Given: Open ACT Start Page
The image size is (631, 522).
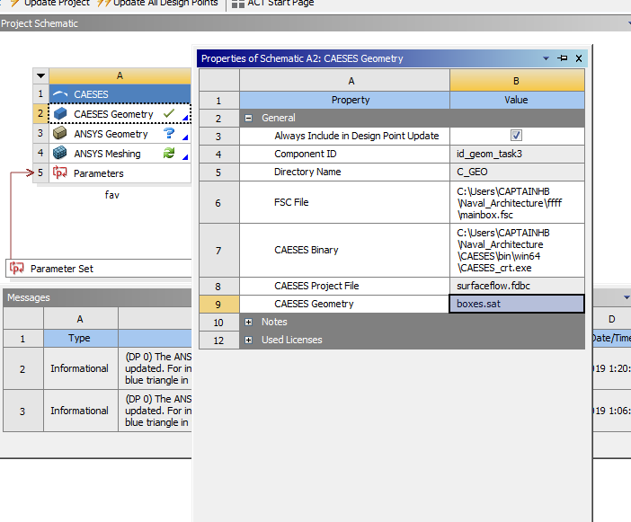Looking at the screenshot, I should pos(273,4).
